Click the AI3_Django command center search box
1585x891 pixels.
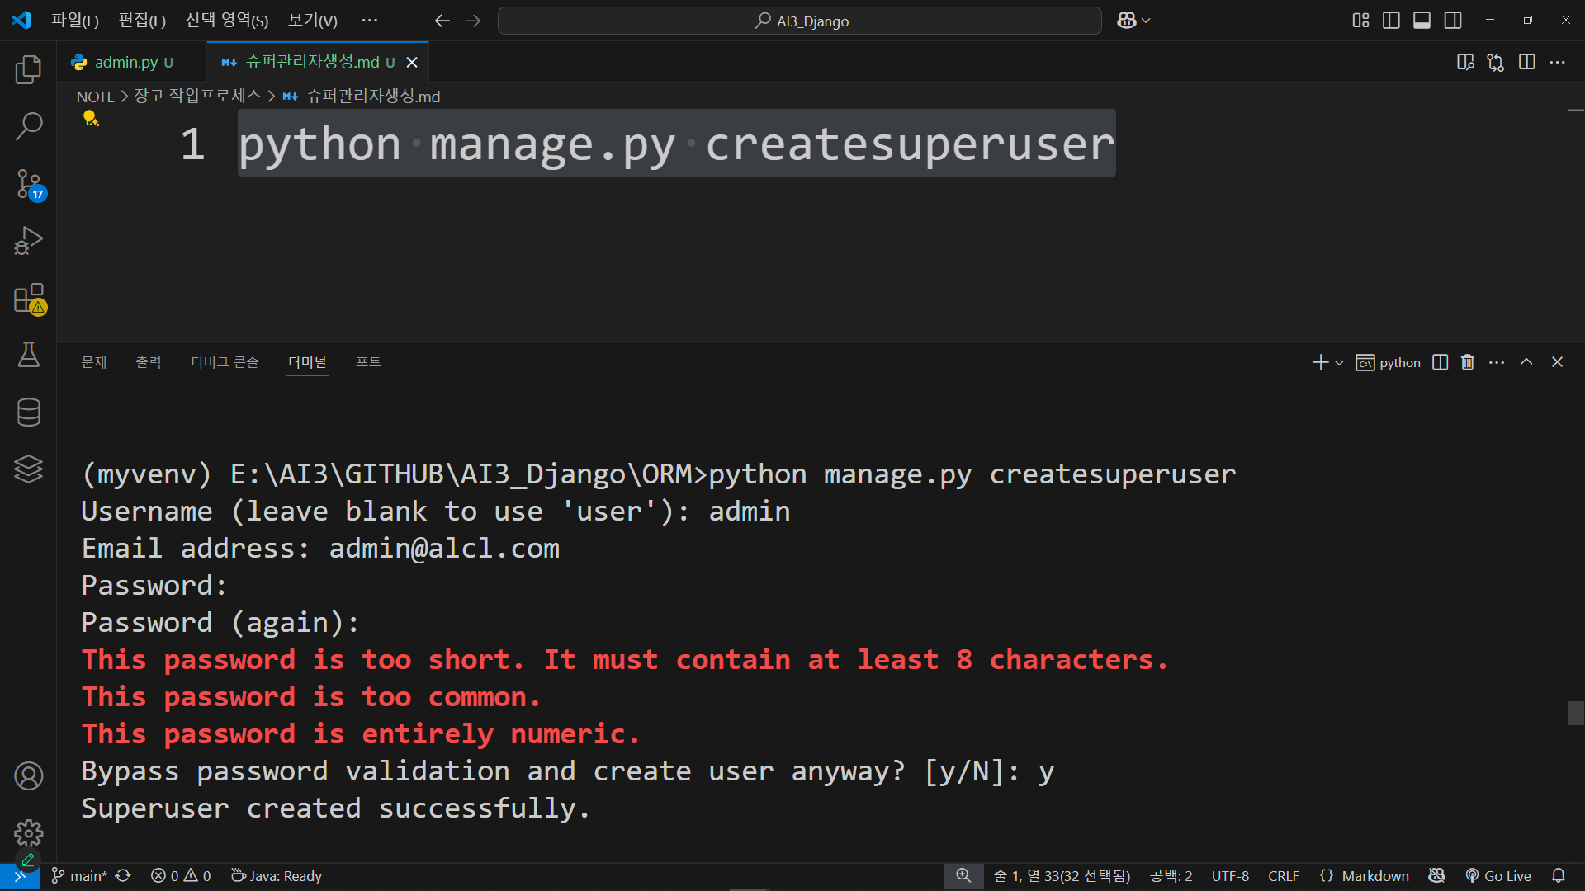pos(799,21)
